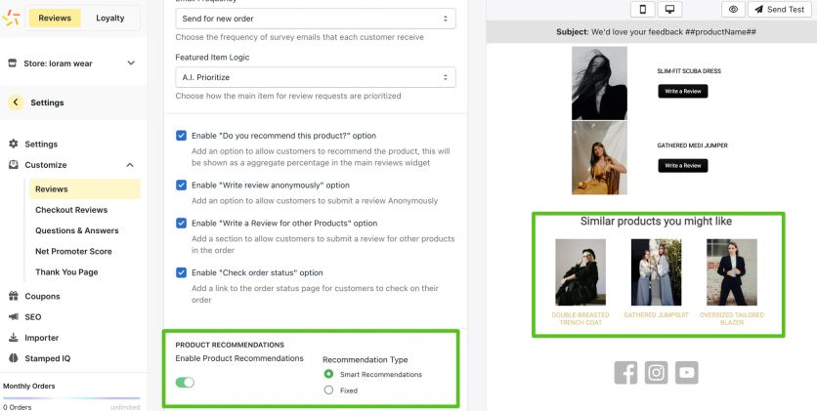Expand the Store: loram wear selector
This screenshot has height=411, width=817.
click(x=131, y=62)
